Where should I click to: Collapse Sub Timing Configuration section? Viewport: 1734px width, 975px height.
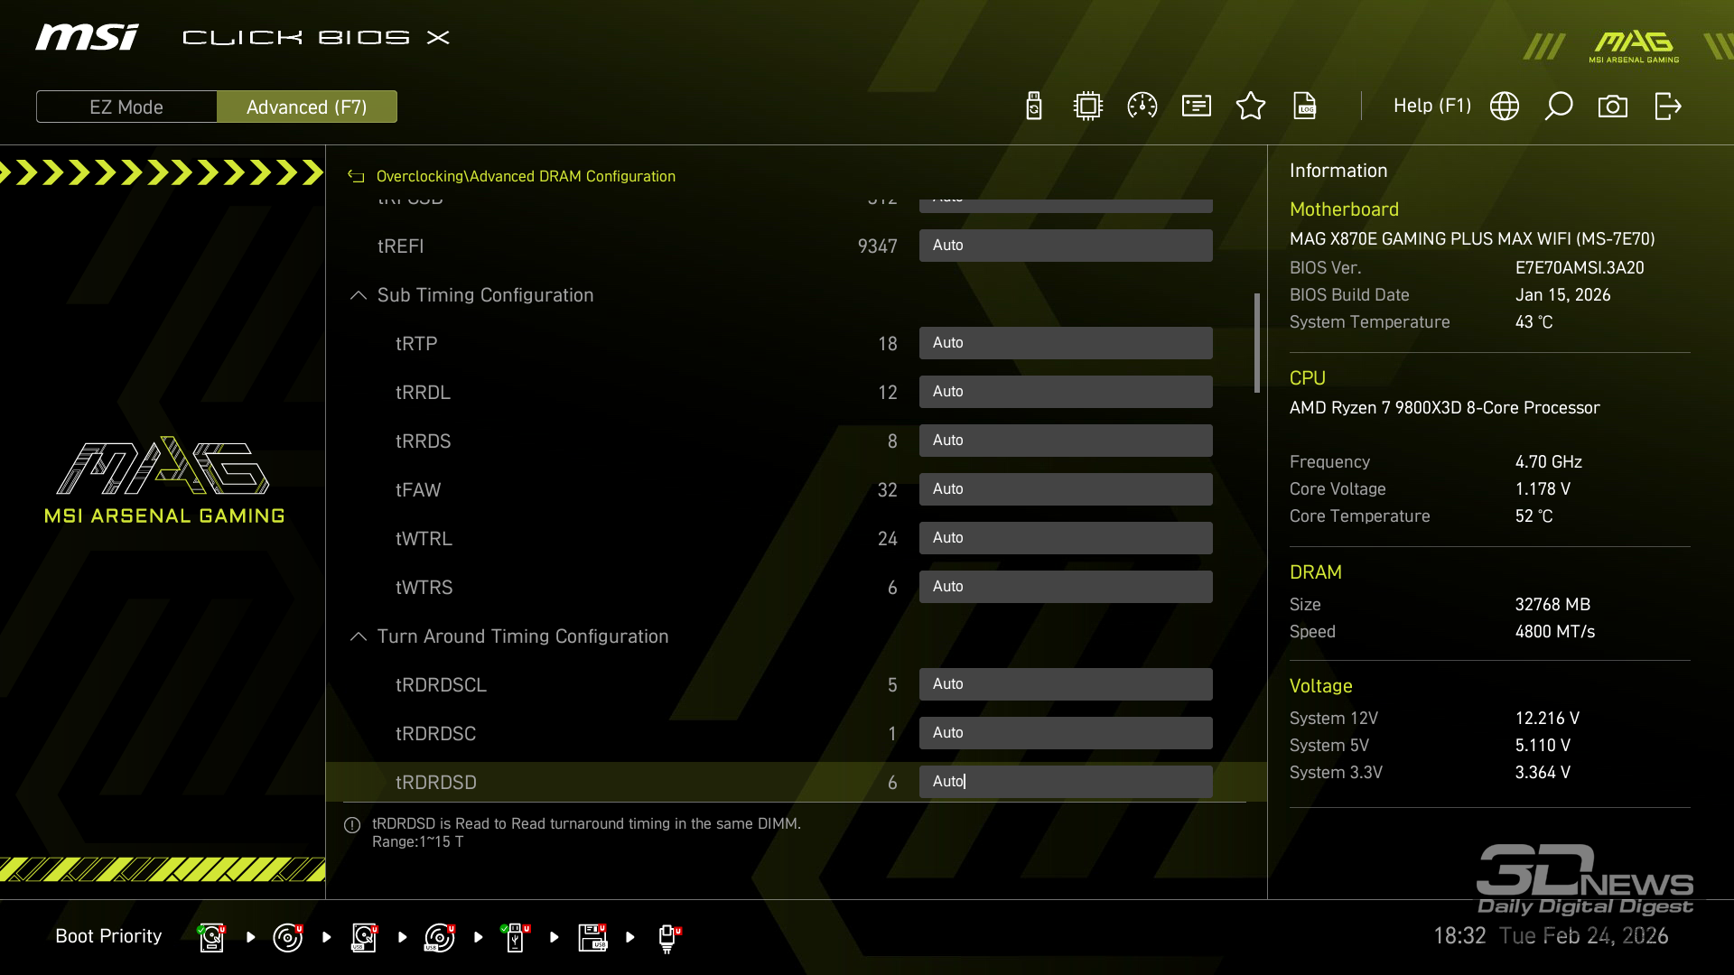pyautogui.click(x=359, y=295)
